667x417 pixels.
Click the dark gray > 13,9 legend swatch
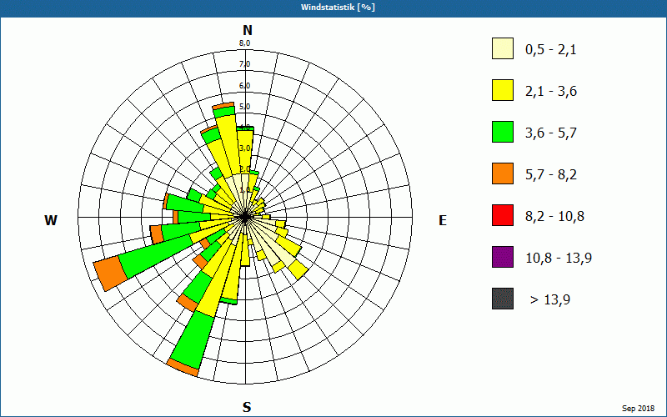(x=503, y=299)
